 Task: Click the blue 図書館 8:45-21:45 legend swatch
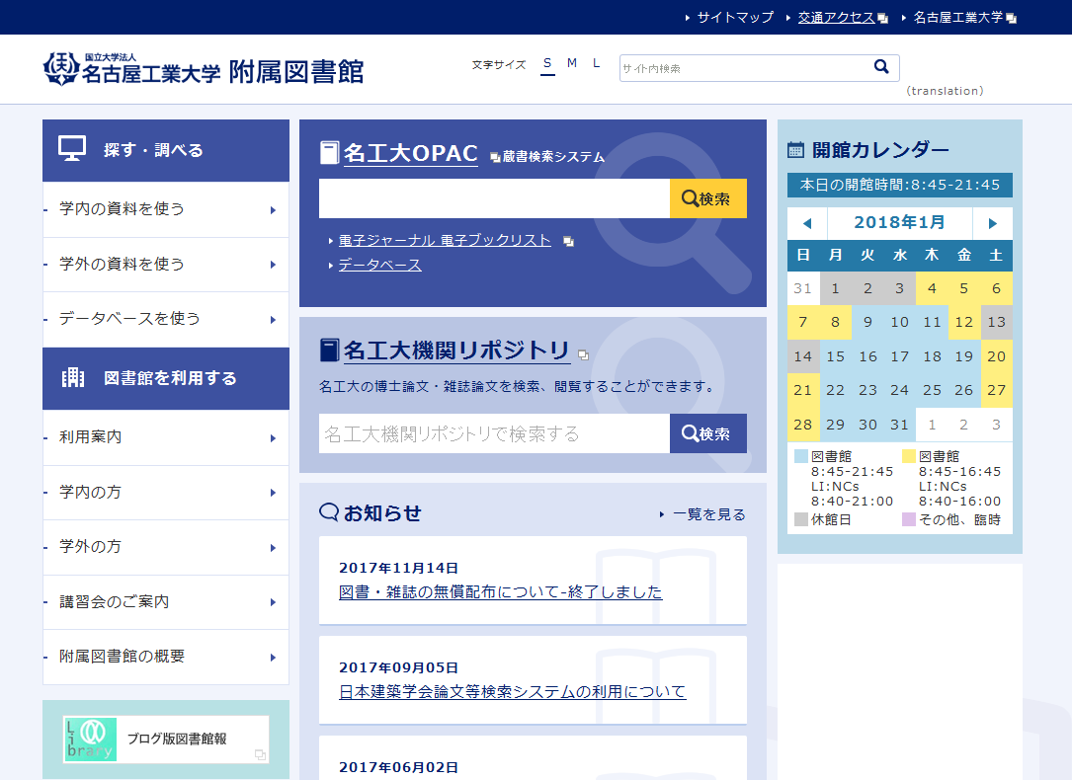pyautogui.click(x=801, y=456)
